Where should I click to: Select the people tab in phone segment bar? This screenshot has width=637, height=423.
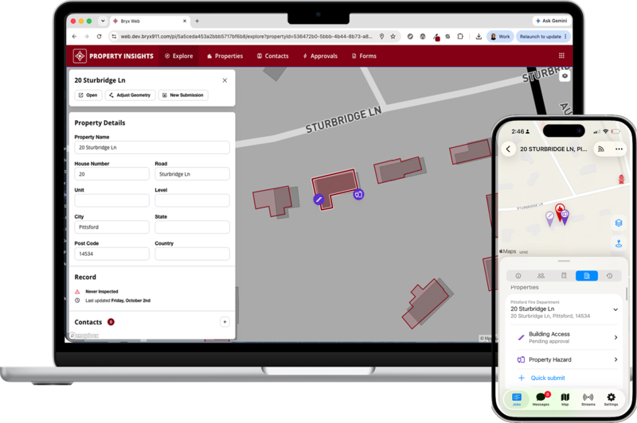pos(541,276)
